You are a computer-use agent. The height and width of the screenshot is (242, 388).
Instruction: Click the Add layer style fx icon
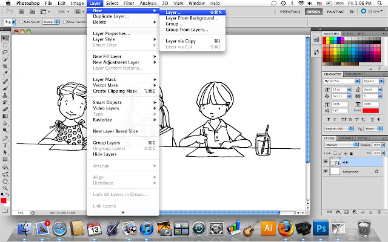tap(338, 212)
